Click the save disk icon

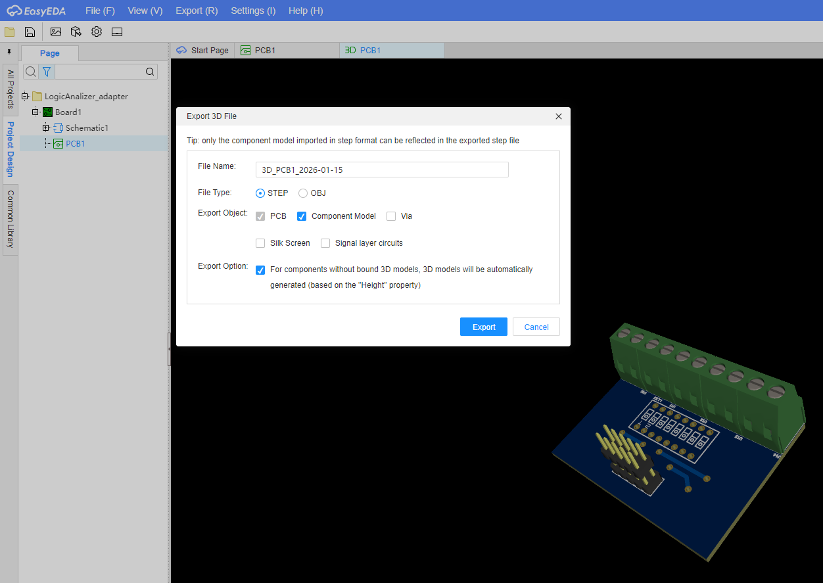tap(30, 32)
